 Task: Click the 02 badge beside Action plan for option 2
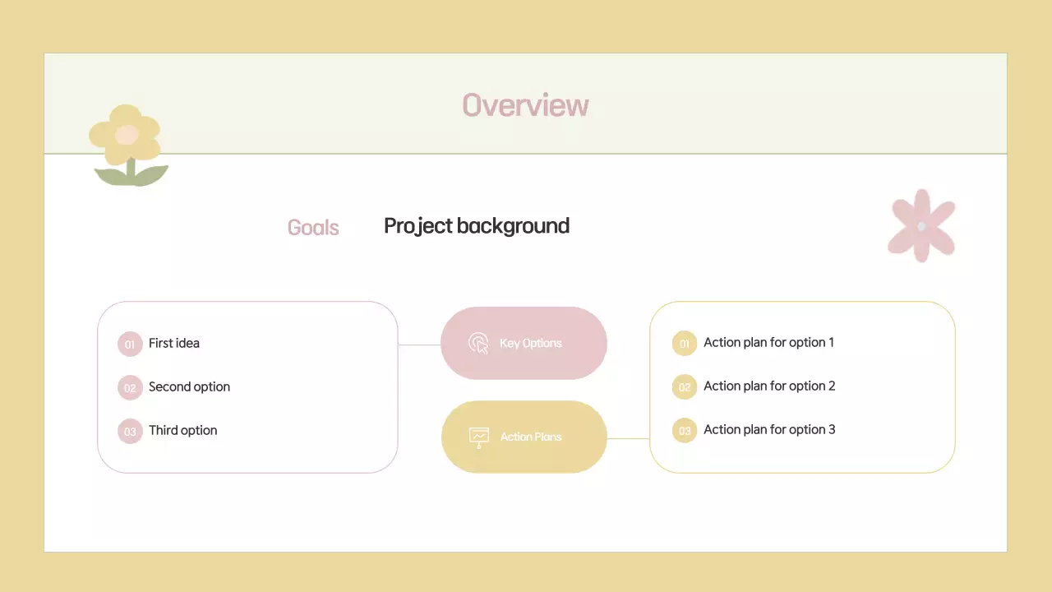tap(685, 386)
